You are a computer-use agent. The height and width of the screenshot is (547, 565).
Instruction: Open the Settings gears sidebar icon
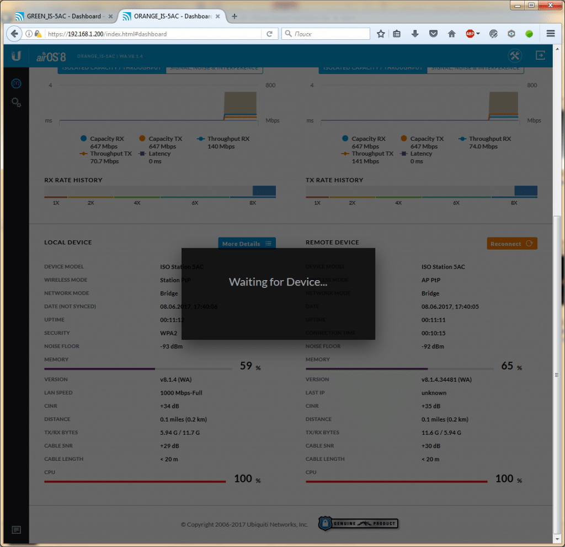[17, 102]
